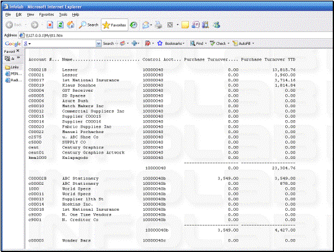Click the Google toolbar search box
This screenshot has height=252, width=334.
tap(61, 44)
